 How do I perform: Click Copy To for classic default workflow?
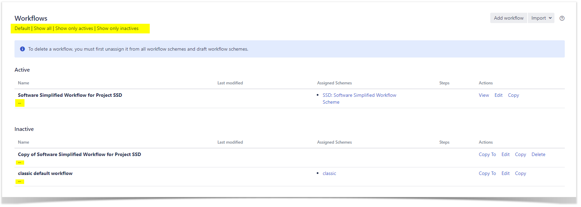[x=487, y=173]
